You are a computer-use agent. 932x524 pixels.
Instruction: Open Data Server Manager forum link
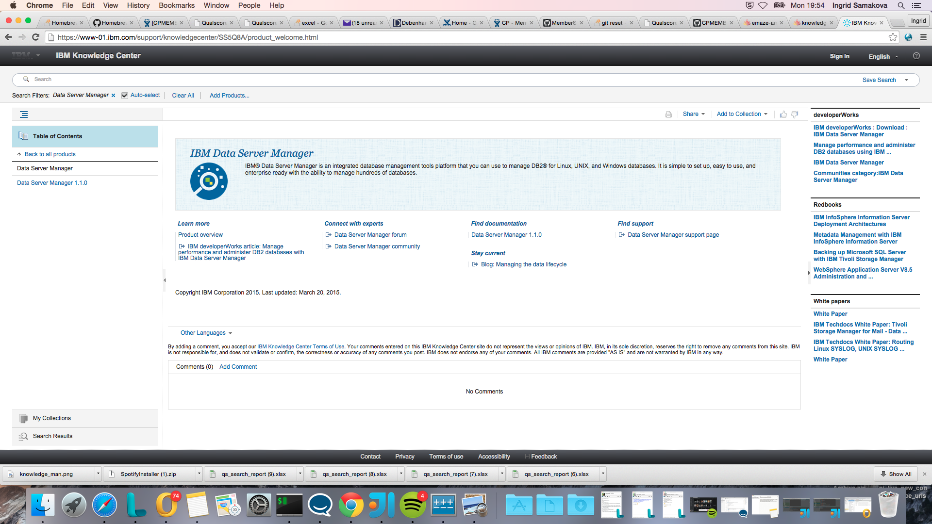click(370, 235)
